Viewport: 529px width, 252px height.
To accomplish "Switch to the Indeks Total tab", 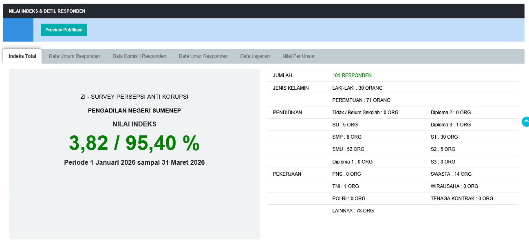I will pyautogui.click(x=22, y=56).
